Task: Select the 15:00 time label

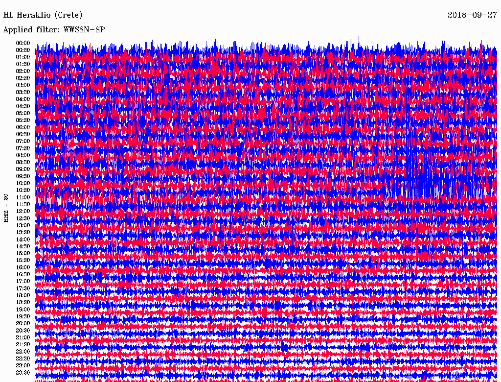Action: click(x=23, y=253)
